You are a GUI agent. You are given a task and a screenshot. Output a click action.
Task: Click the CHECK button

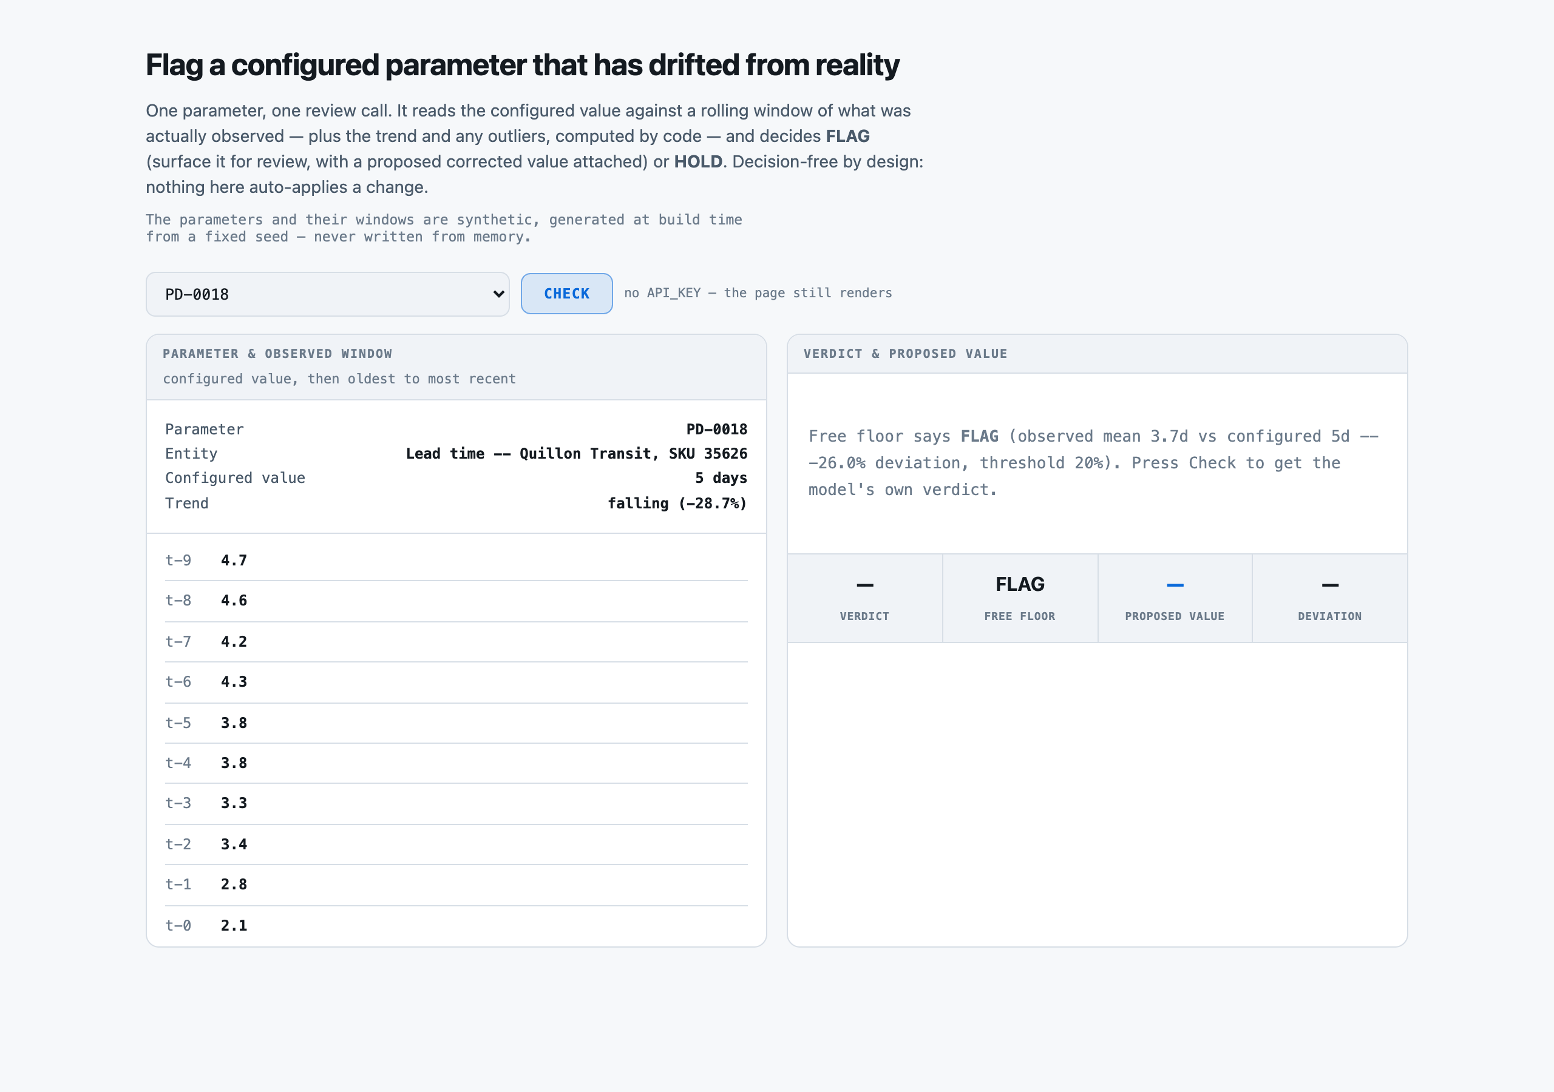(566, 294)
